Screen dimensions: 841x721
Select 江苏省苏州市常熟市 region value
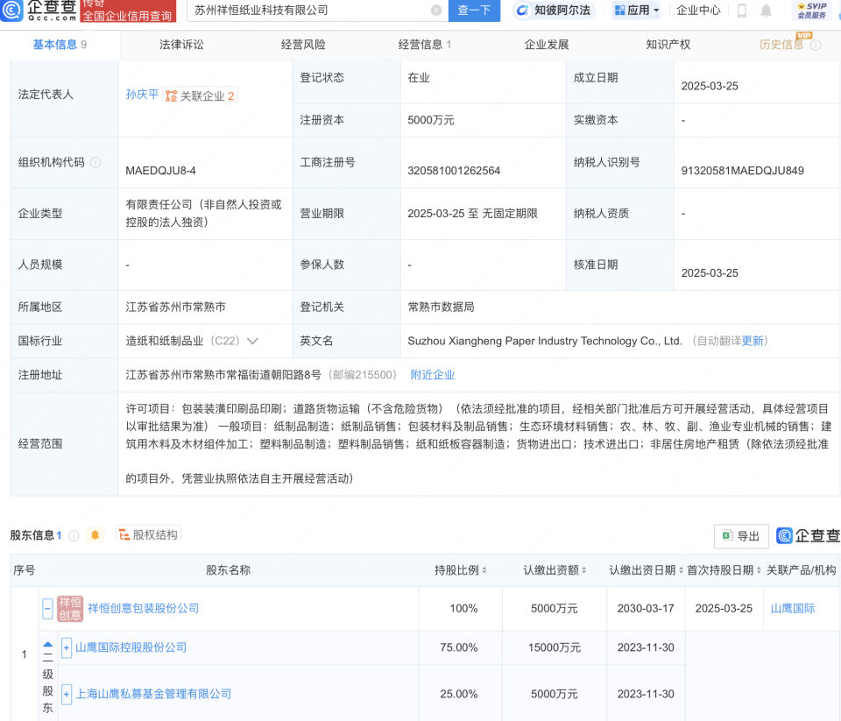click(175, 307)
